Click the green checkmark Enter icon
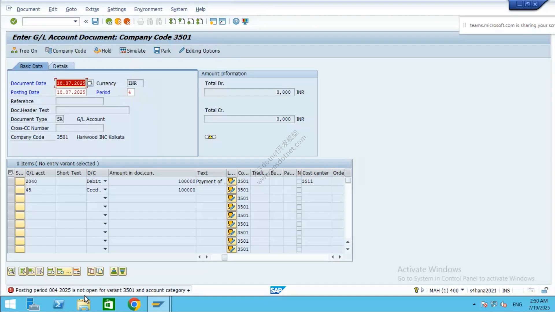Screen dimensions: 555x312 [14, 21]
